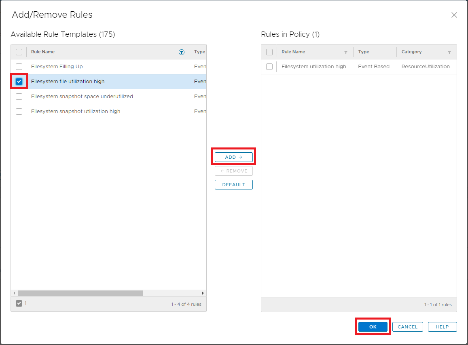Confirm changes with the OK button
The image size is (468, 345).
pos(372,326)
